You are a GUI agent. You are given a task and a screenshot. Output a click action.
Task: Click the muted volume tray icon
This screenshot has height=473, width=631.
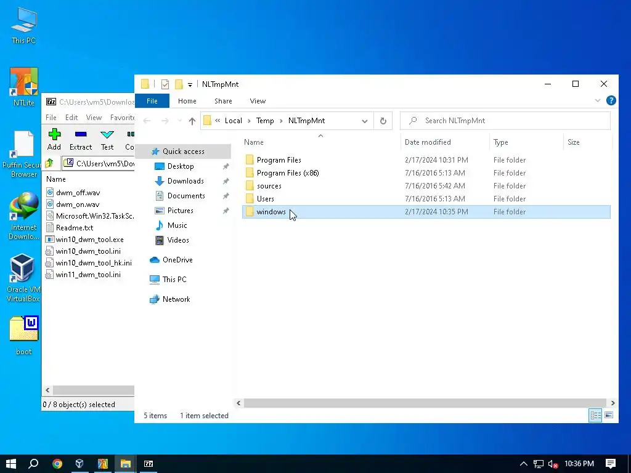(553, 464)
